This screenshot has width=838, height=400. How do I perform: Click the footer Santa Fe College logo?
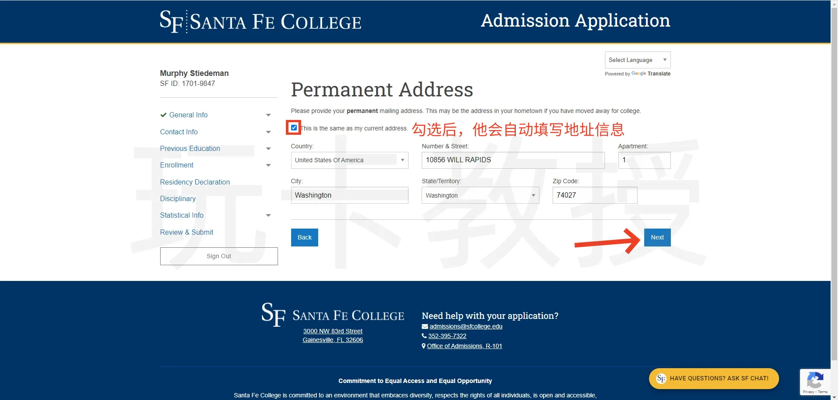point(333,315)
